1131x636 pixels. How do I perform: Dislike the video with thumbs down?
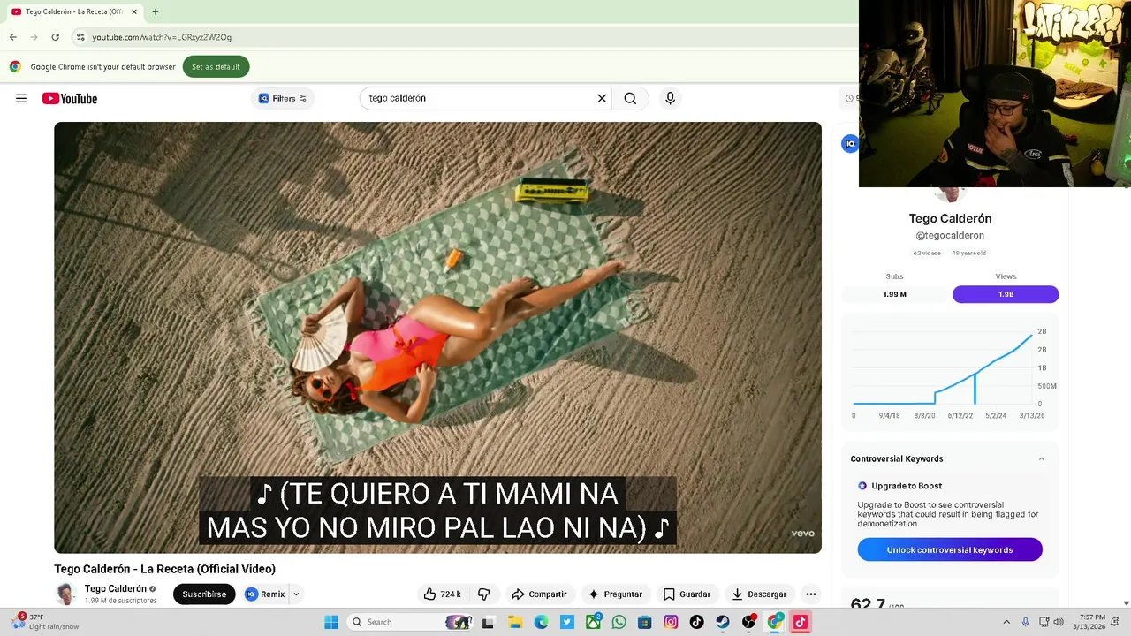pos(483,594)
